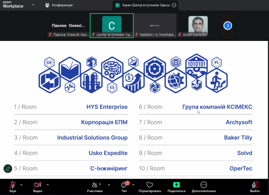Viewport: 269px width, 195px height.
Task: Click the open book hexagon icon
Action: click(x=70, y=69)
